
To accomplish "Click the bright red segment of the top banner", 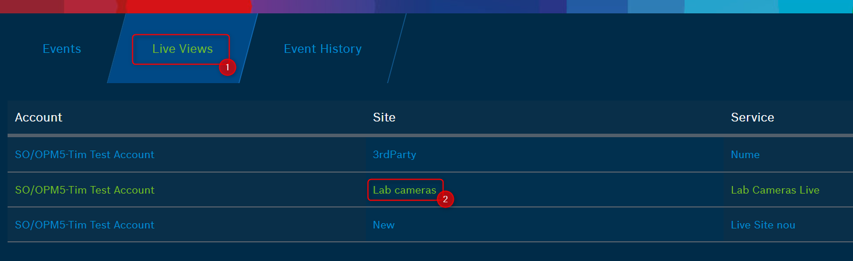I will click(x=188, y=6).
